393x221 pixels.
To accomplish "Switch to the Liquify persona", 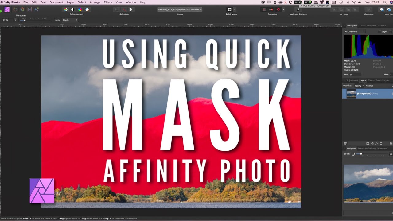I will [15, 10].
